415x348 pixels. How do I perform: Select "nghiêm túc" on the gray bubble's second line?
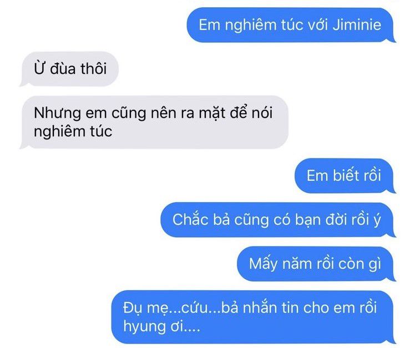[73, 131]
